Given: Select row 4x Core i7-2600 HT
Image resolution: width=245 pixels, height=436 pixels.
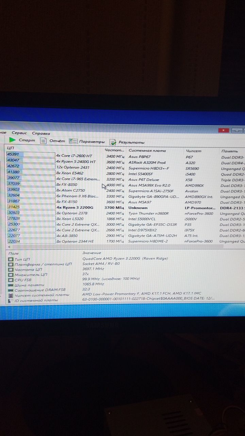Looking at the screenshot, I should pyautogui.click(x=74, y=155).
